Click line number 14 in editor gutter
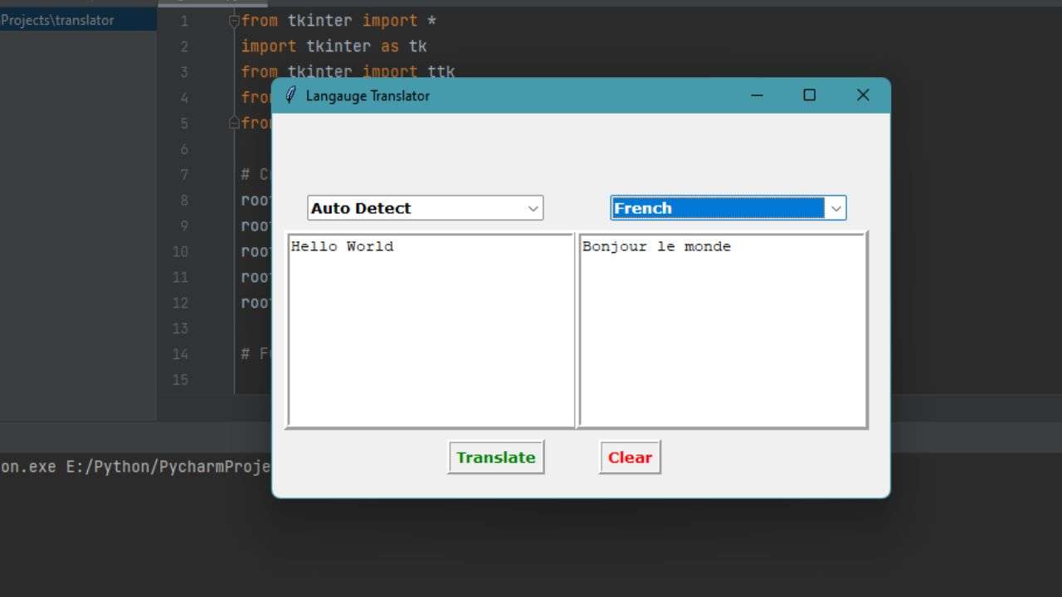The width and height of the screenshot is (1062, 597). 180,355
